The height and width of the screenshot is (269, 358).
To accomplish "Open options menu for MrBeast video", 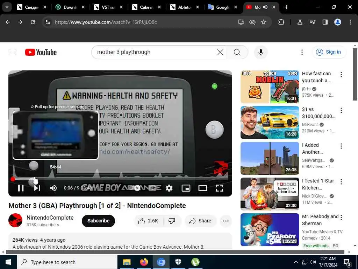I will click(341, 110).
